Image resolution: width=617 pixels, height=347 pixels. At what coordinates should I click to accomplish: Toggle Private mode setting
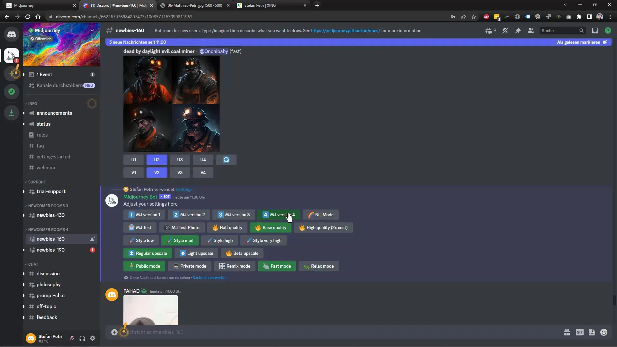click(190, 266)
